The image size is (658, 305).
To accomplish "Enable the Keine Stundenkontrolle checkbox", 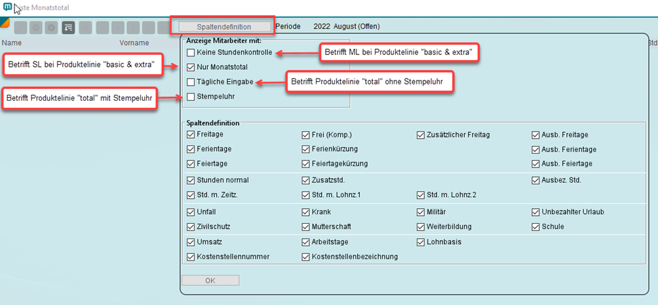I will click(191, 52).
